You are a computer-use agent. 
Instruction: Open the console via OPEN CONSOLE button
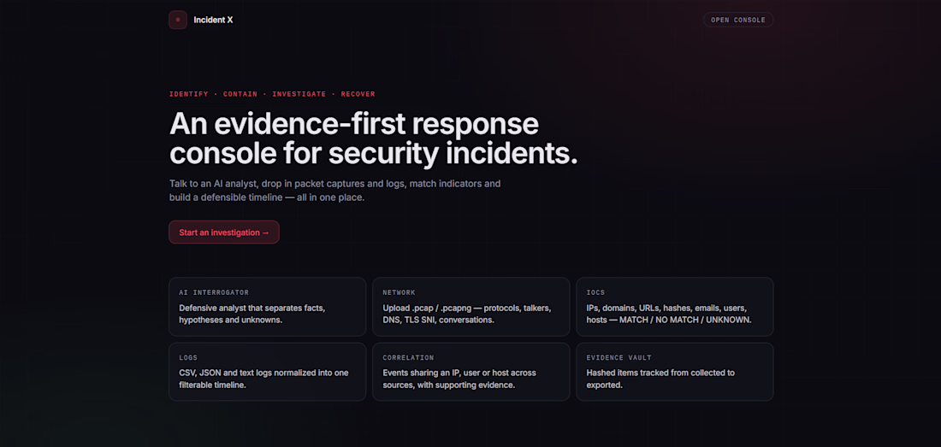738,20
